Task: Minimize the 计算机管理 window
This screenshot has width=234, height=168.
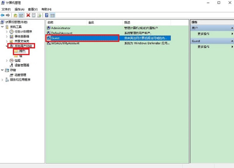Action: point(208,3)
